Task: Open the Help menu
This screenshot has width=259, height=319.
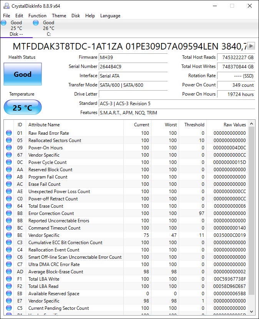Action: click(90, 16)
